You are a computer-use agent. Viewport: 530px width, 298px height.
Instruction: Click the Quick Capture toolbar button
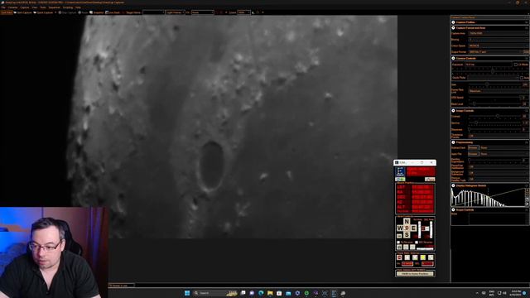pos(43,12)
